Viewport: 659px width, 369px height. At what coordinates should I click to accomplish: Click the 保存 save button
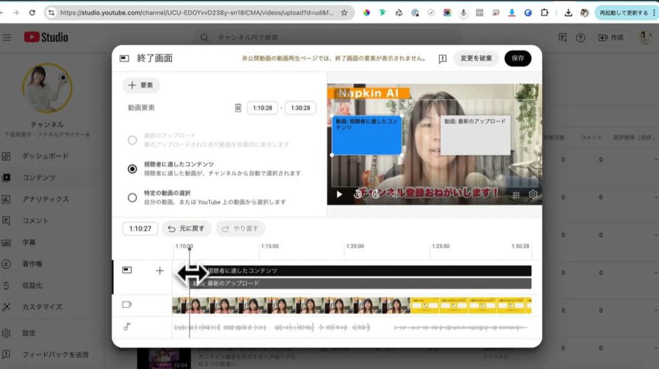[517, 59]
